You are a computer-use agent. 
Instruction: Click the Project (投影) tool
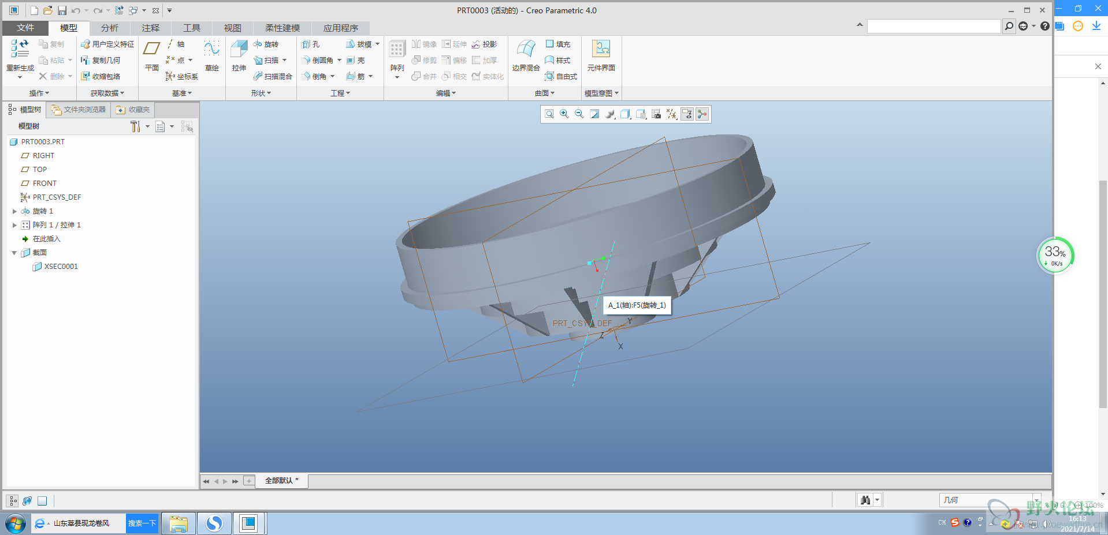(484, 44)
